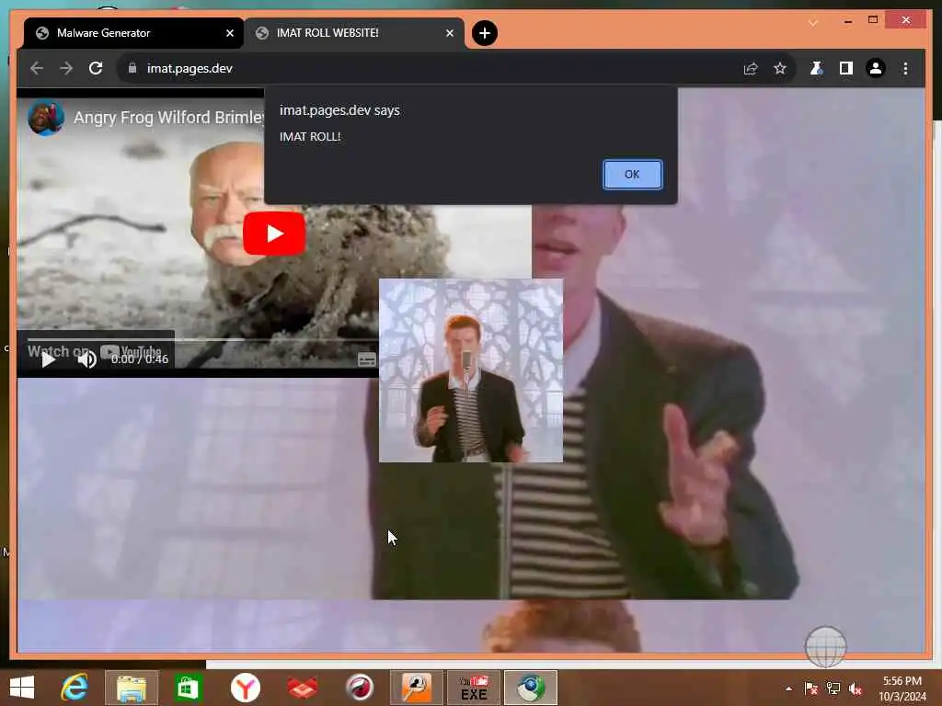The height and width of the screenshot is (706, 942).
Task: Open the magnifier search taskbar app
Action: pyautogui.click(x=417, y=688)
